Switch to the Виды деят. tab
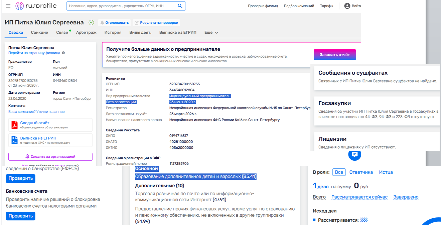 click(x=140, y=32)
